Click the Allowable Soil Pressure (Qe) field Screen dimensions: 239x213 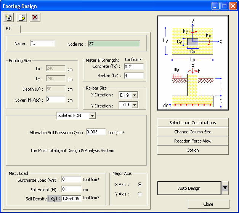tap(96, 132)
